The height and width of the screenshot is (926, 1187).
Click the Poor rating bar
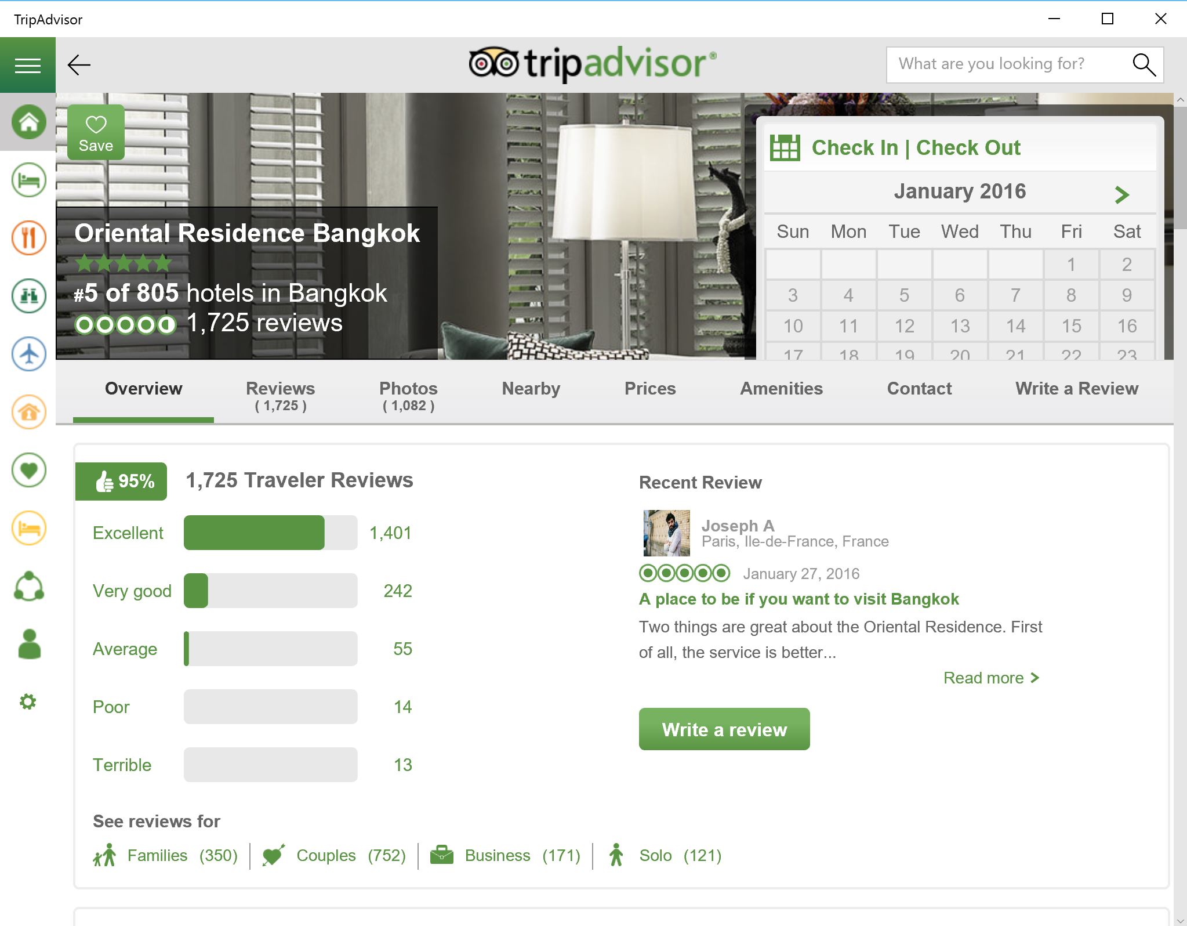click(270, 707)
